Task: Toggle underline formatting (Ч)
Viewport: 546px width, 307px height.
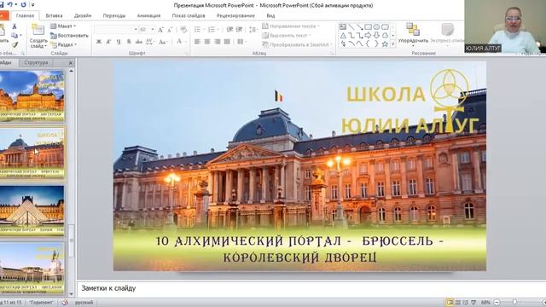Action: pyautogui.click(x=119, y=42)
